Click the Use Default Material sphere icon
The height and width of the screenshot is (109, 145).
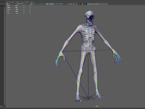[49, 4]
